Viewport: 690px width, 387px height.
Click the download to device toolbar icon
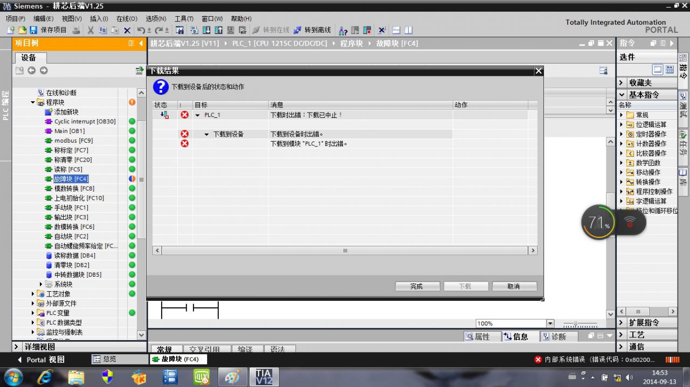click(206, 30)
